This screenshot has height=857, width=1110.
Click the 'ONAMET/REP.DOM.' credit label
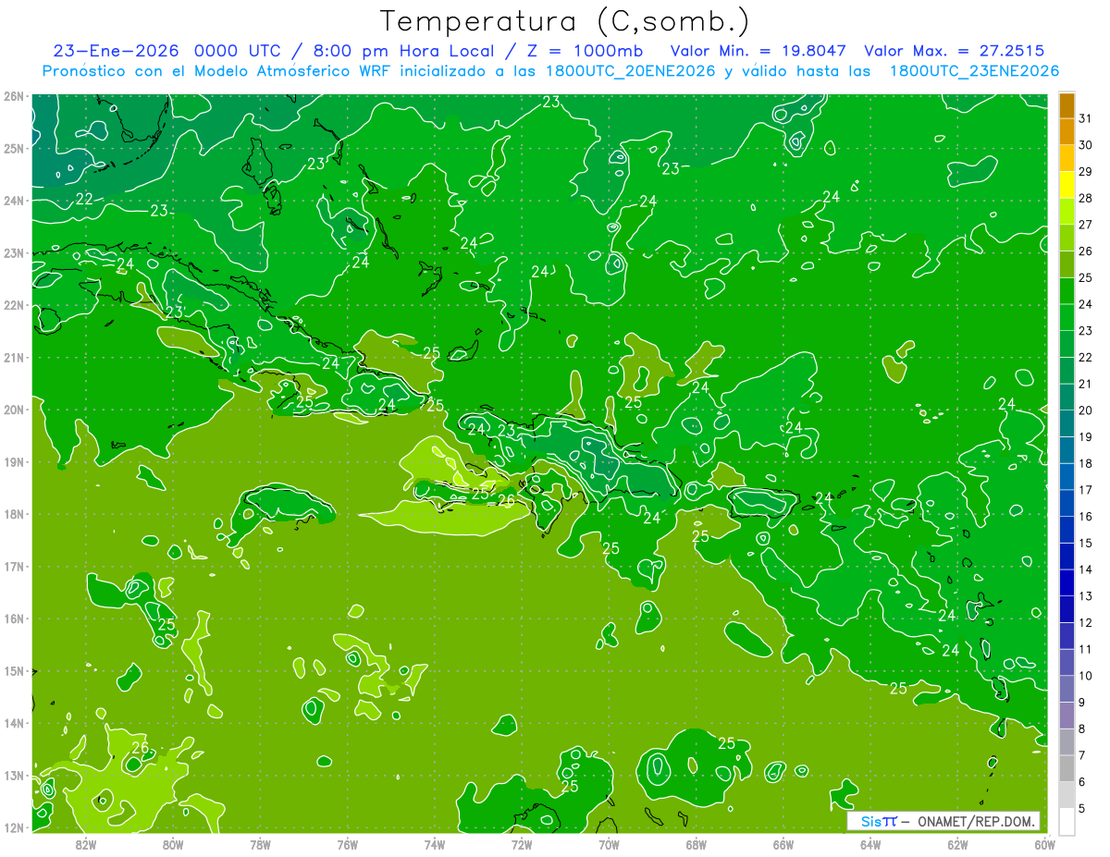click(x=975, y=821)
